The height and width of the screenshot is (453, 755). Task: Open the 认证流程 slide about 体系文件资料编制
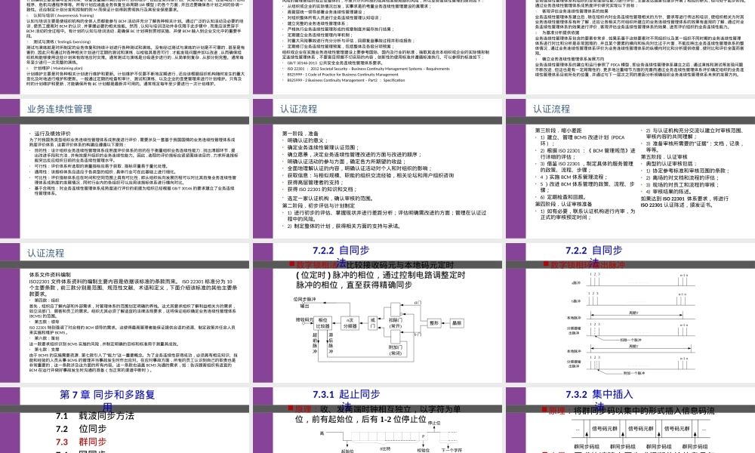[125, 313]
